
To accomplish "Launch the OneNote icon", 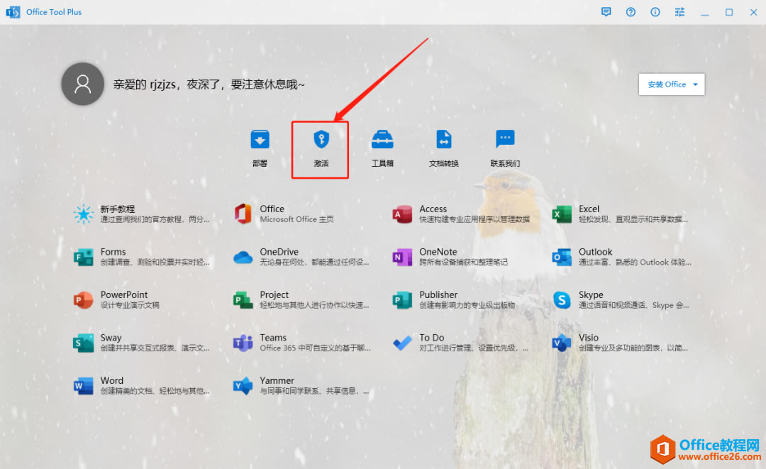I will coord(402,257).
